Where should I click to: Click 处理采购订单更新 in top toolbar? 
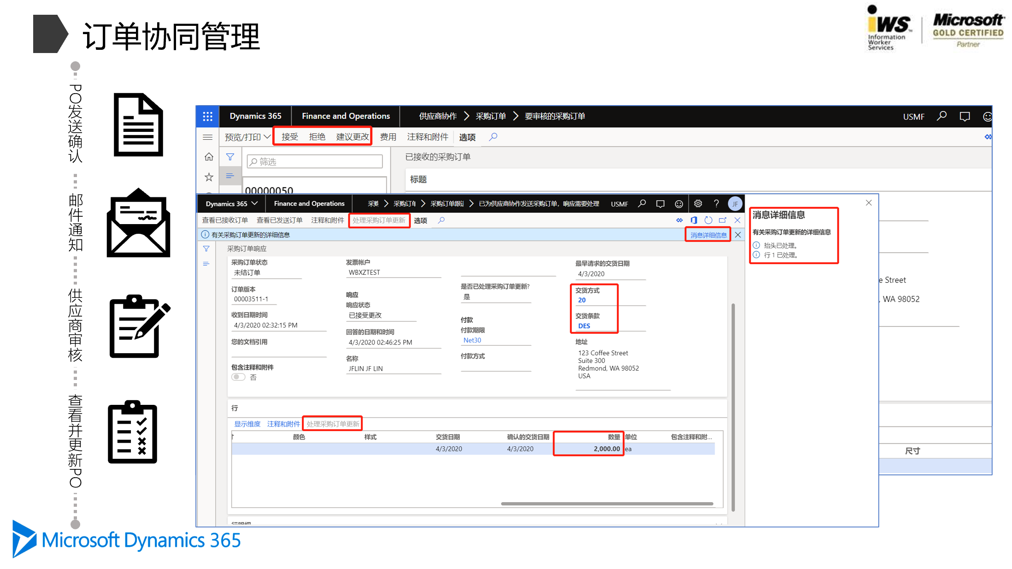379,220
